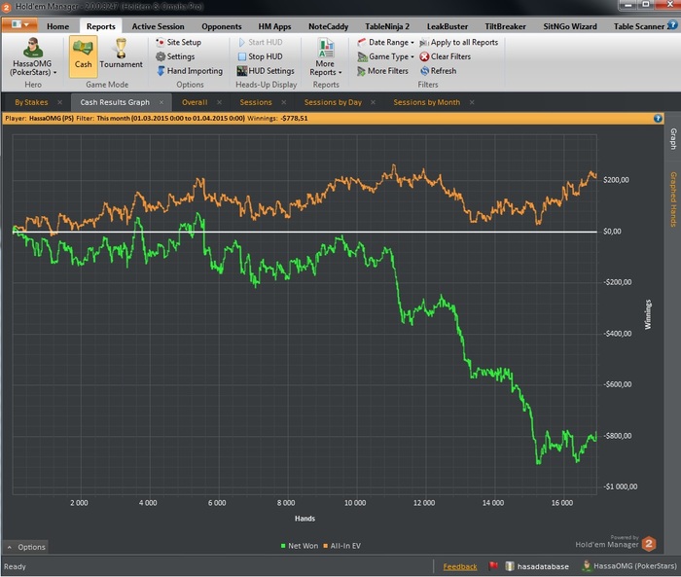The image size is (681, 577).
Task: Select Cash Results Graph report tab
Action: (x=115, y=102)
